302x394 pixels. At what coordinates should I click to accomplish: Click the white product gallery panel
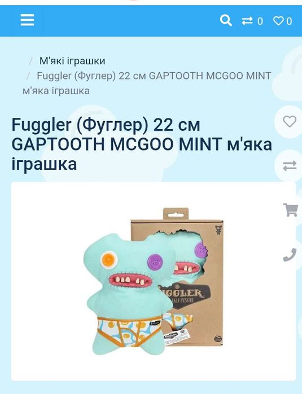[x=154, y=281]
